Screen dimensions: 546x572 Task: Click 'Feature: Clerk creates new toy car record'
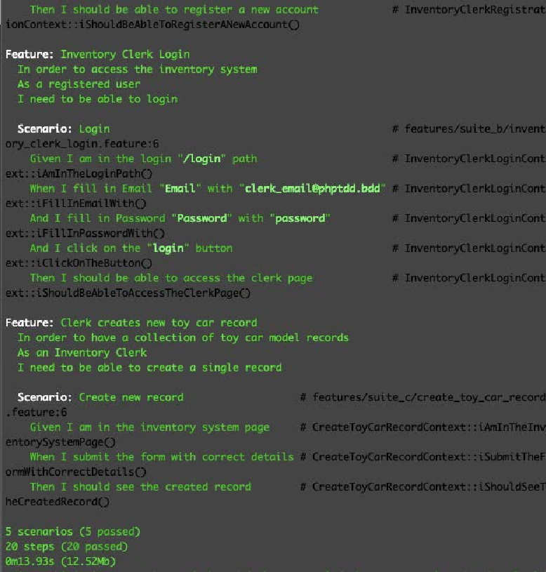[131, 323]
